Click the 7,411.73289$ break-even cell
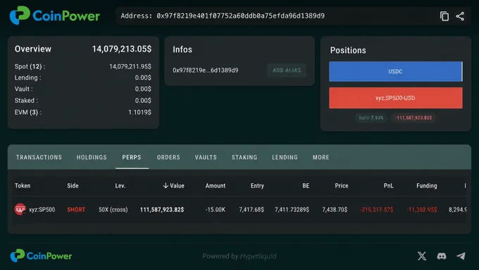479x270 pixels. (292, 209)
